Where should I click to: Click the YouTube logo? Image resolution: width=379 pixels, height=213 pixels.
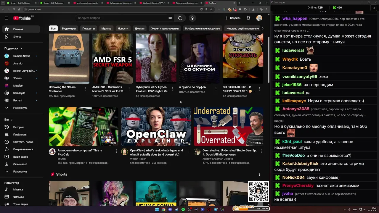pos(22,18)
